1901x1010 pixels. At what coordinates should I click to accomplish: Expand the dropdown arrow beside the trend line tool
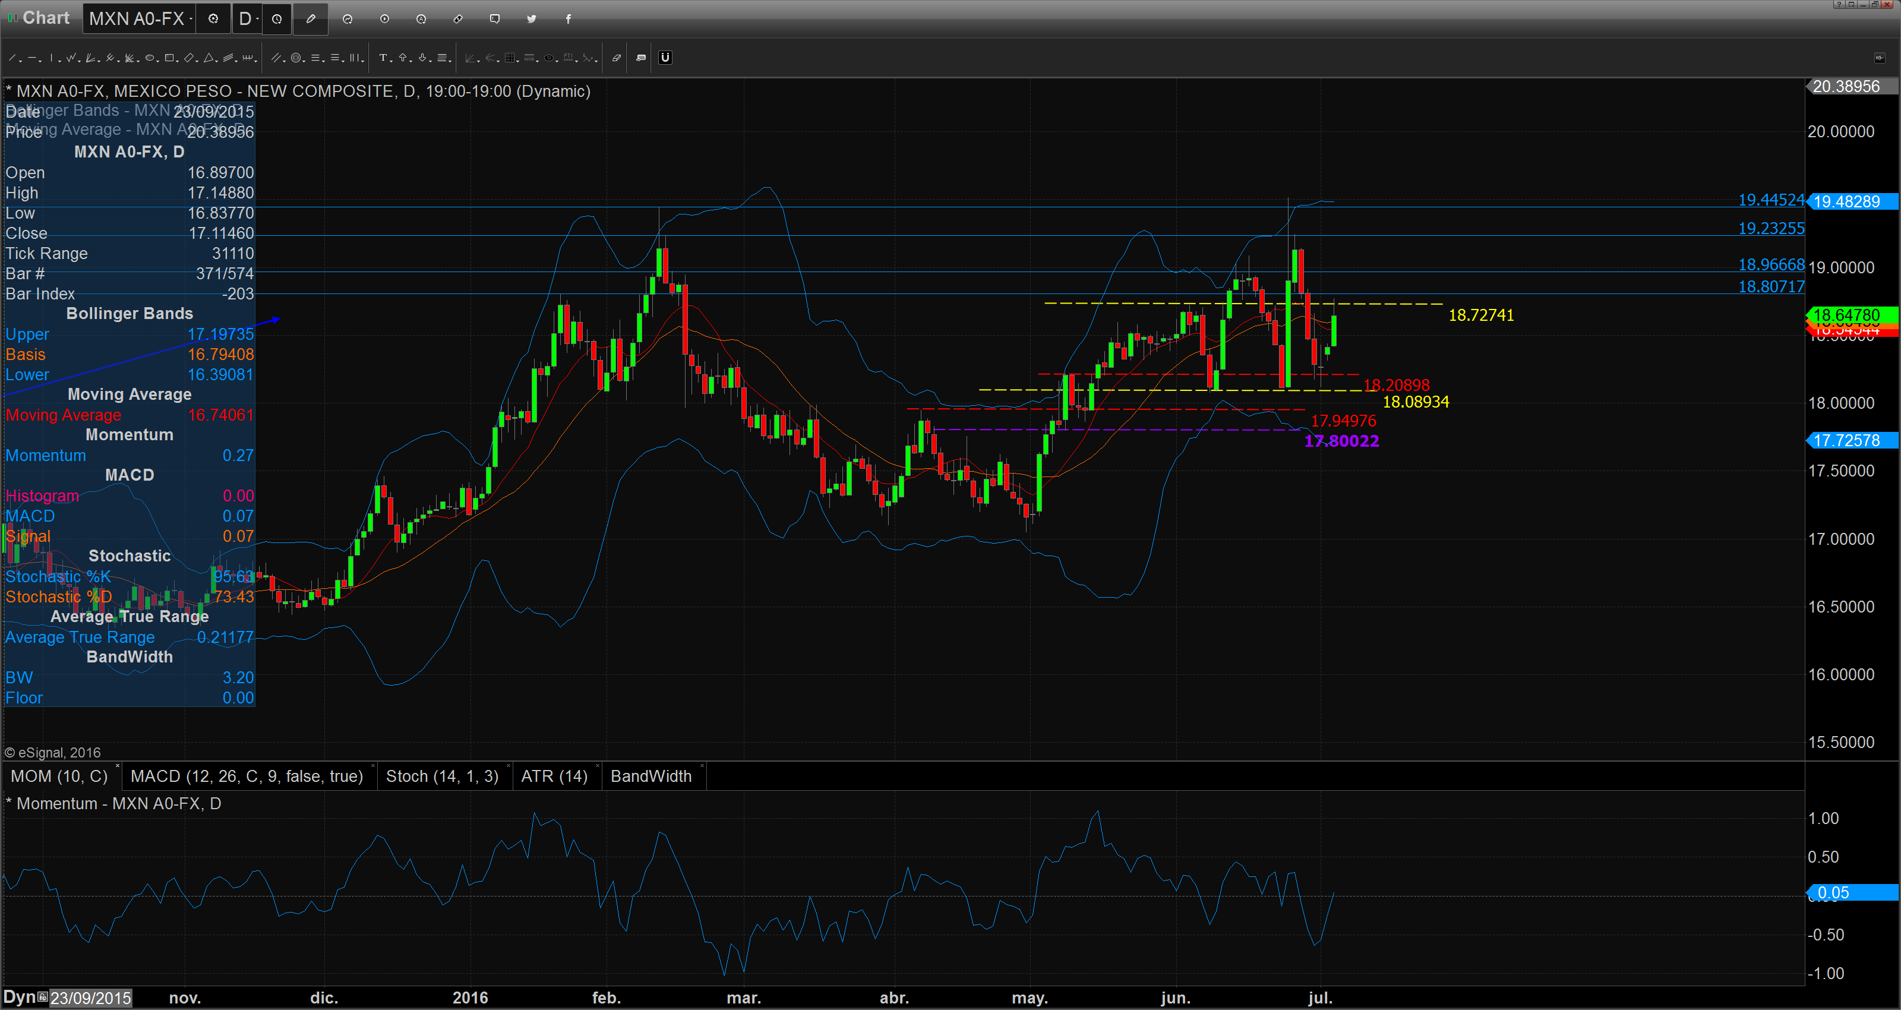click(x=21, y=61)
